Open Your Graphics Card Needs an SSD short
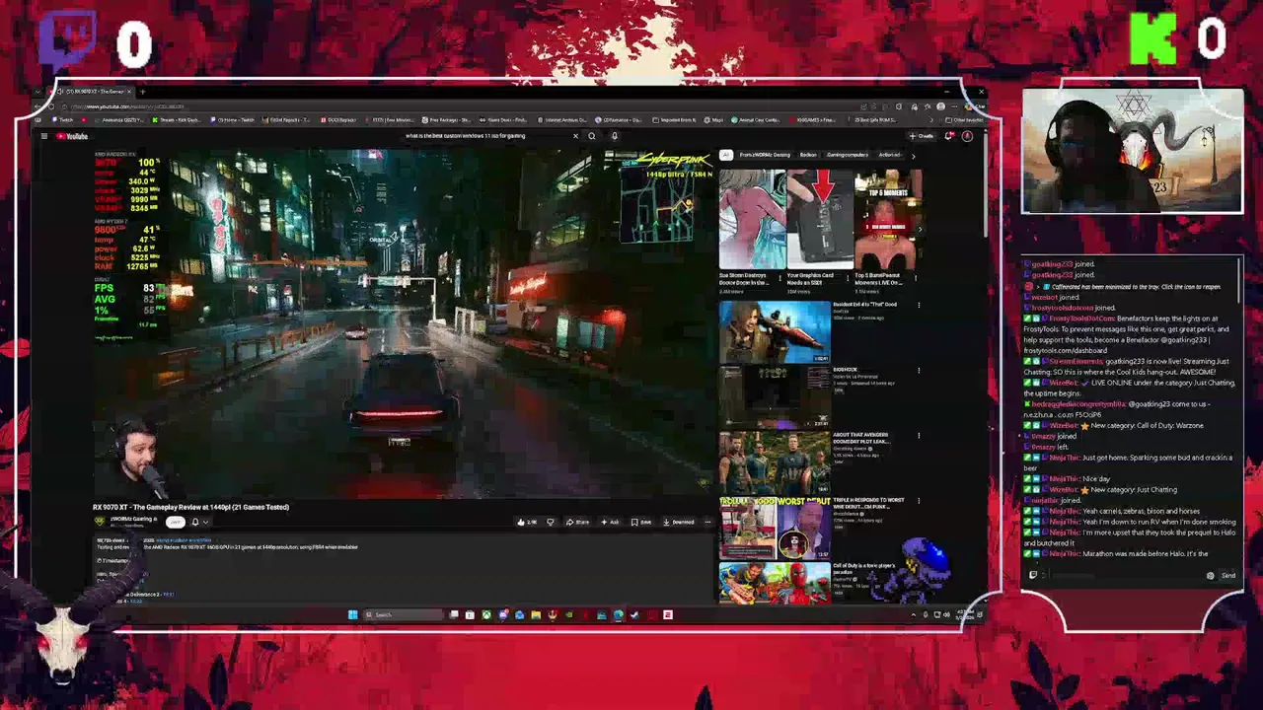This screenshot has width=1263, height=710. tap(820, 219)
